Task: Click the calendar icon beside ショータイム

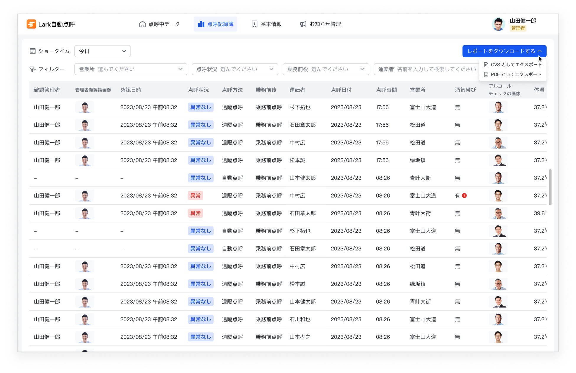Action: pos(33,51)
